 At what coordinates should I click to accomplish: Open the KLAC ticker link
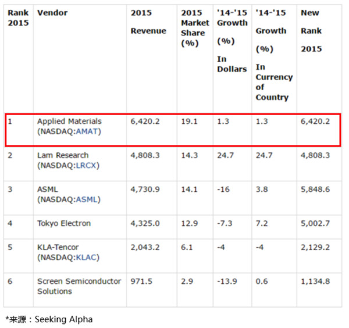click(86, 258)
